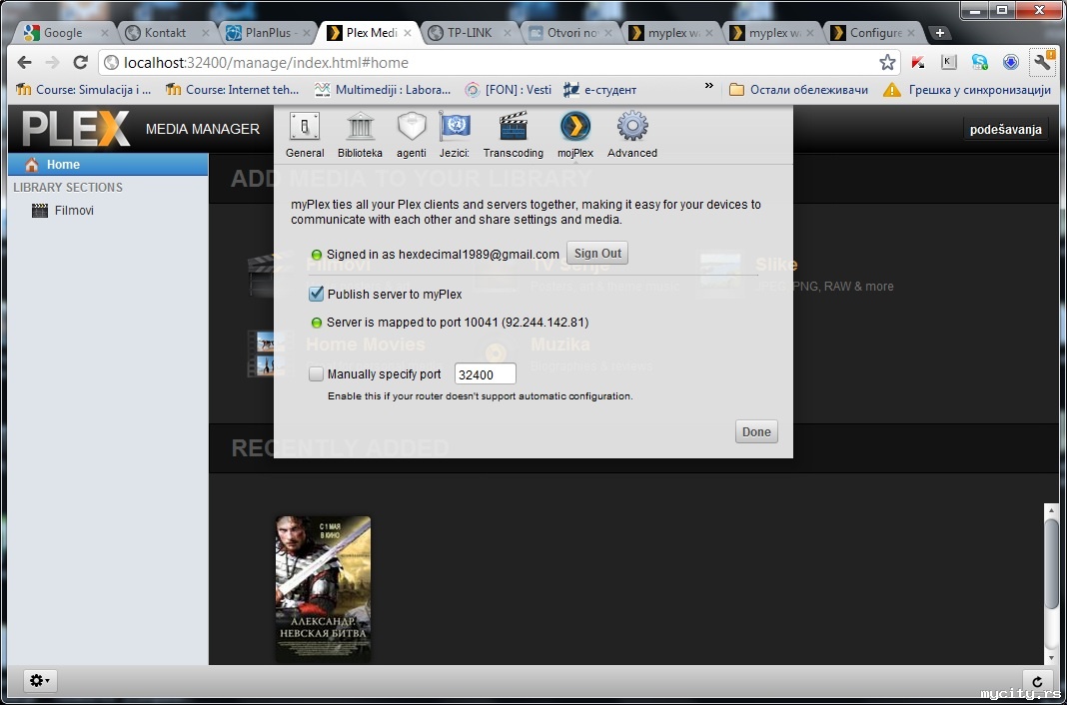This screenshot has width=1067, height=705.
Task: Open the Biblioteka settings pane
Action: (x=360, y=135)
